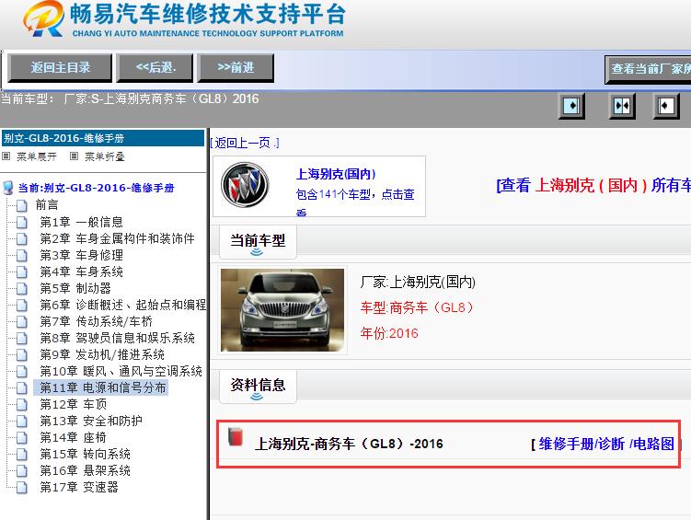This screenshot has height=520, width=691.
Task: Open 第7章 传动系统/车桥
Action: click(x=96, y=321)
